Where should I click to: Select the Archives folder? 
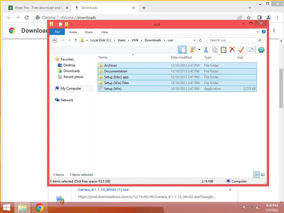tap(177, 65)
